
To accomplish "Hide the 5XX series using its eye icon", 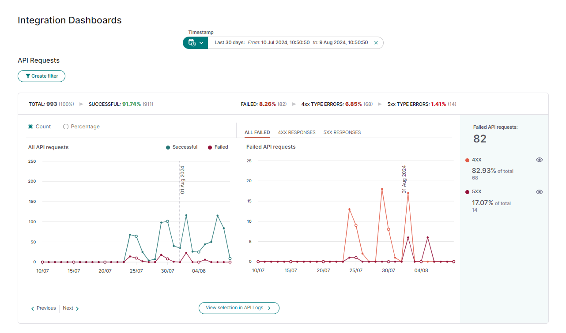I will coord(539,191).
